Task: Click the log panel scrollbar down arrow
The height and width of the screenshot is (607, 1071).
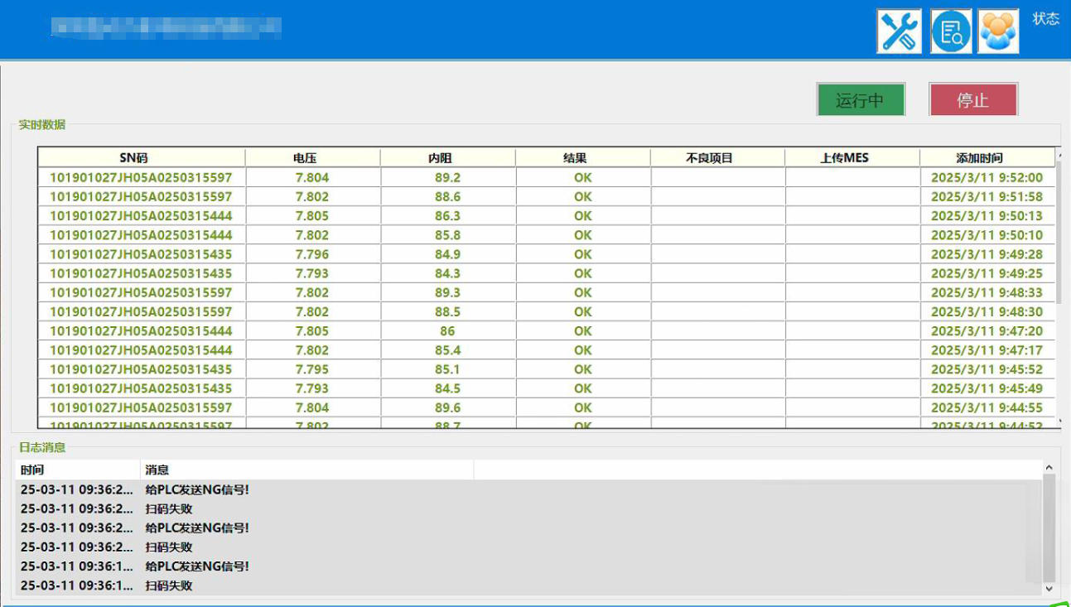Action: 1049,588
